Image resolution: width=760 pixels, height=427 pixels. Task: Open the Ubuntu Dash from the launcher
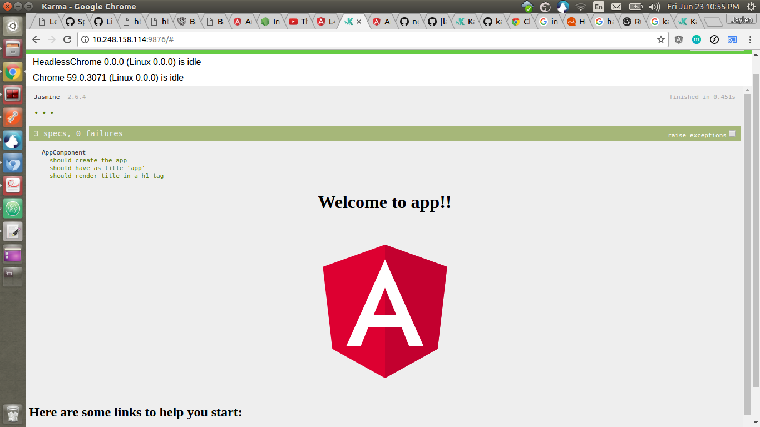[x=13, y=26]
